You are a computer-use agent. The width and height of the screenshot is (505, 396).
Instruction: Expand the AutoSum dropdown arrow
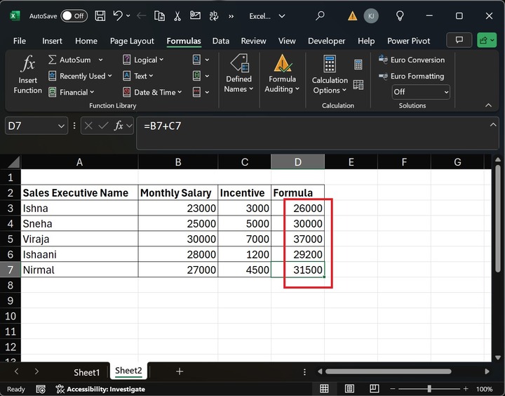click(100, 60)
